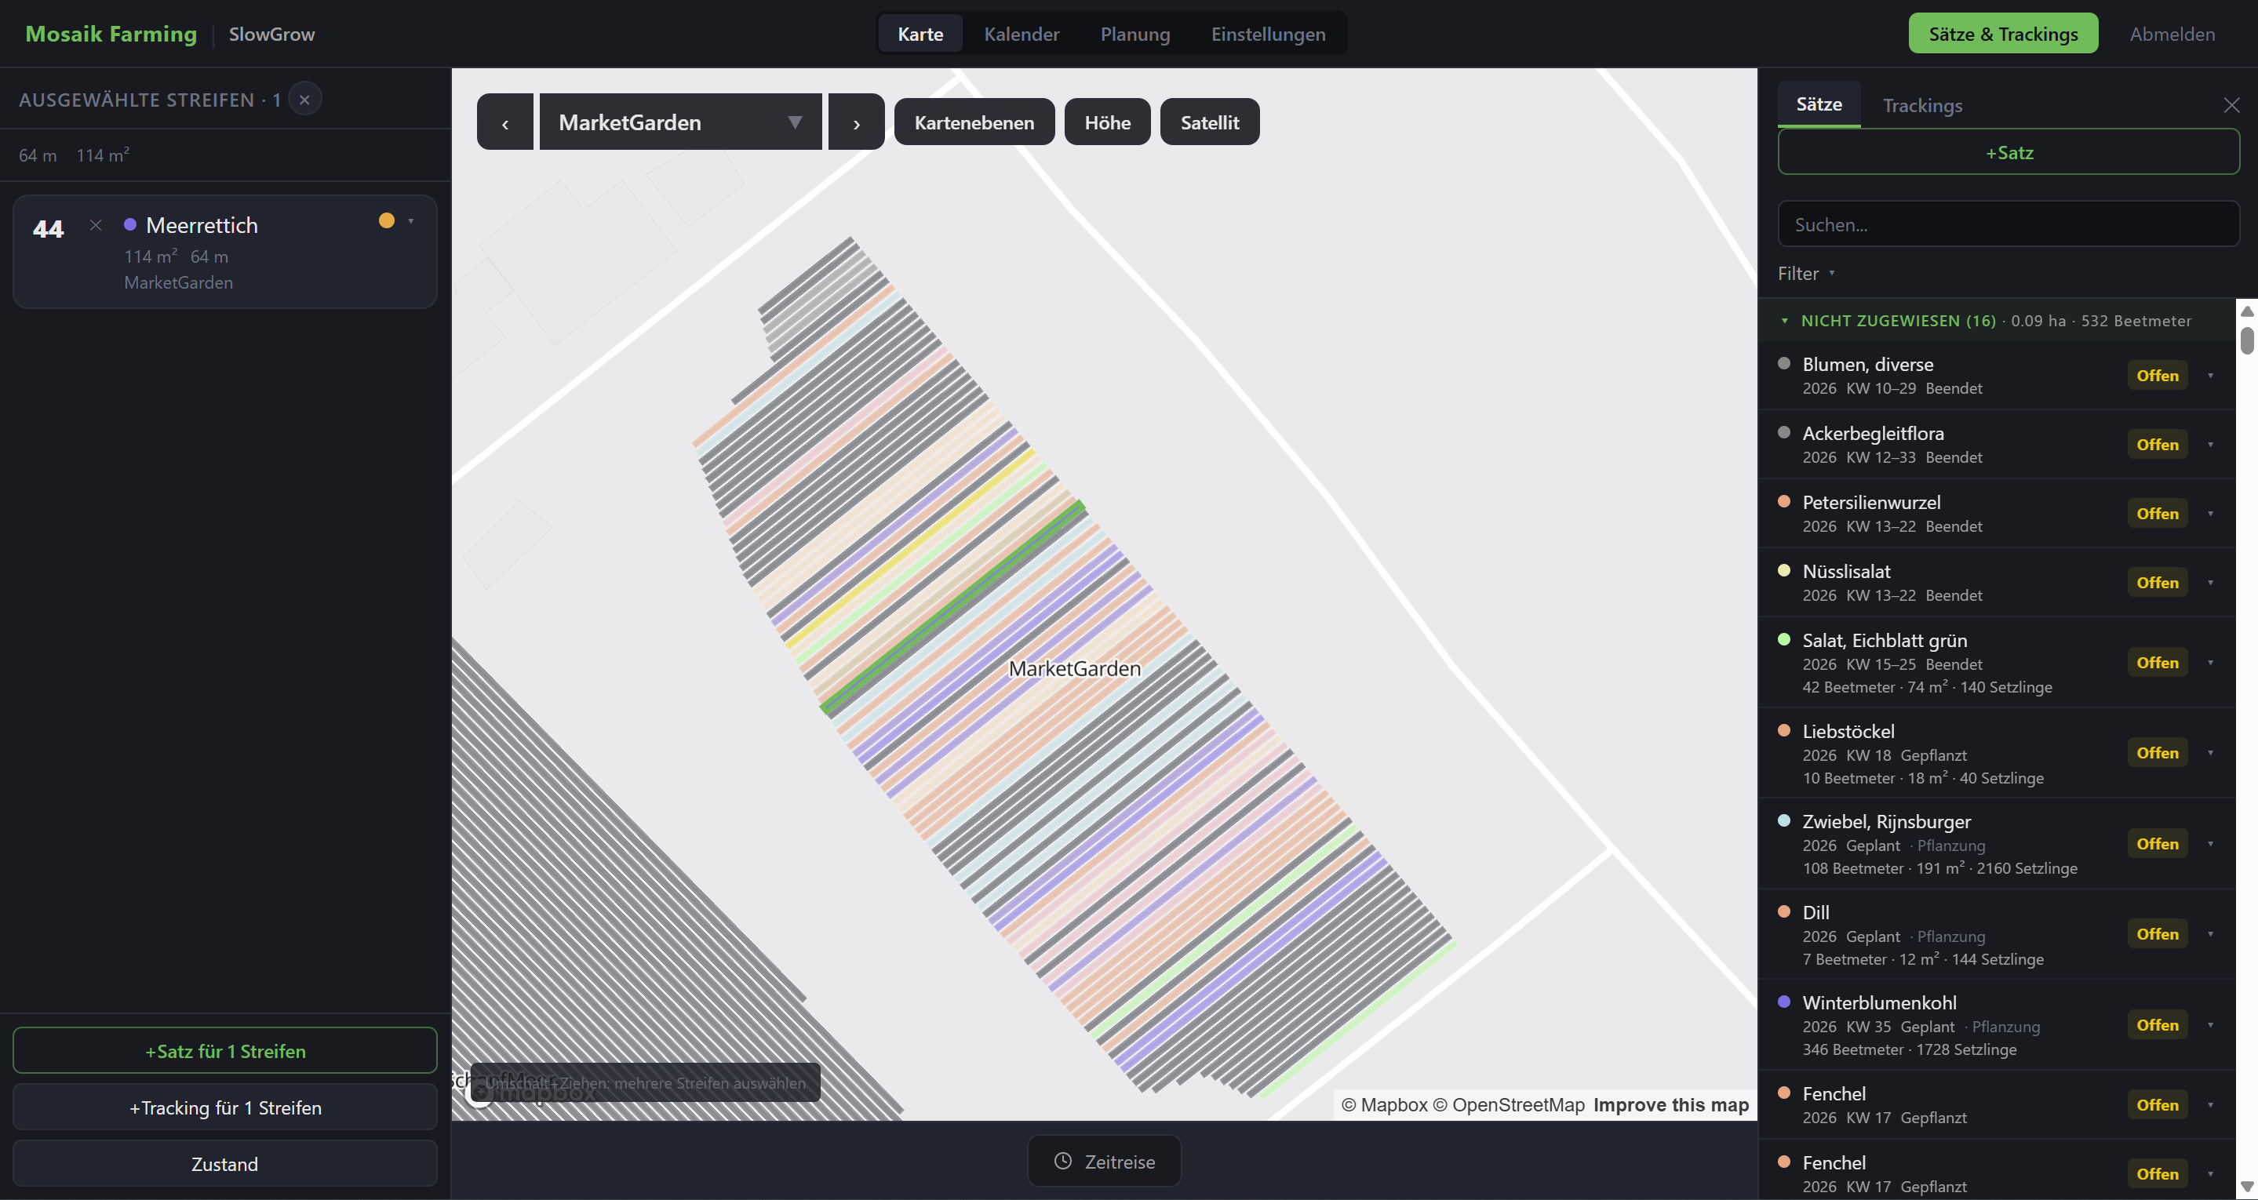Open the row menu arrow for Petersilienwurzel
The width and height of the screenshot is (2258, 1200).
pos(2211,514)
